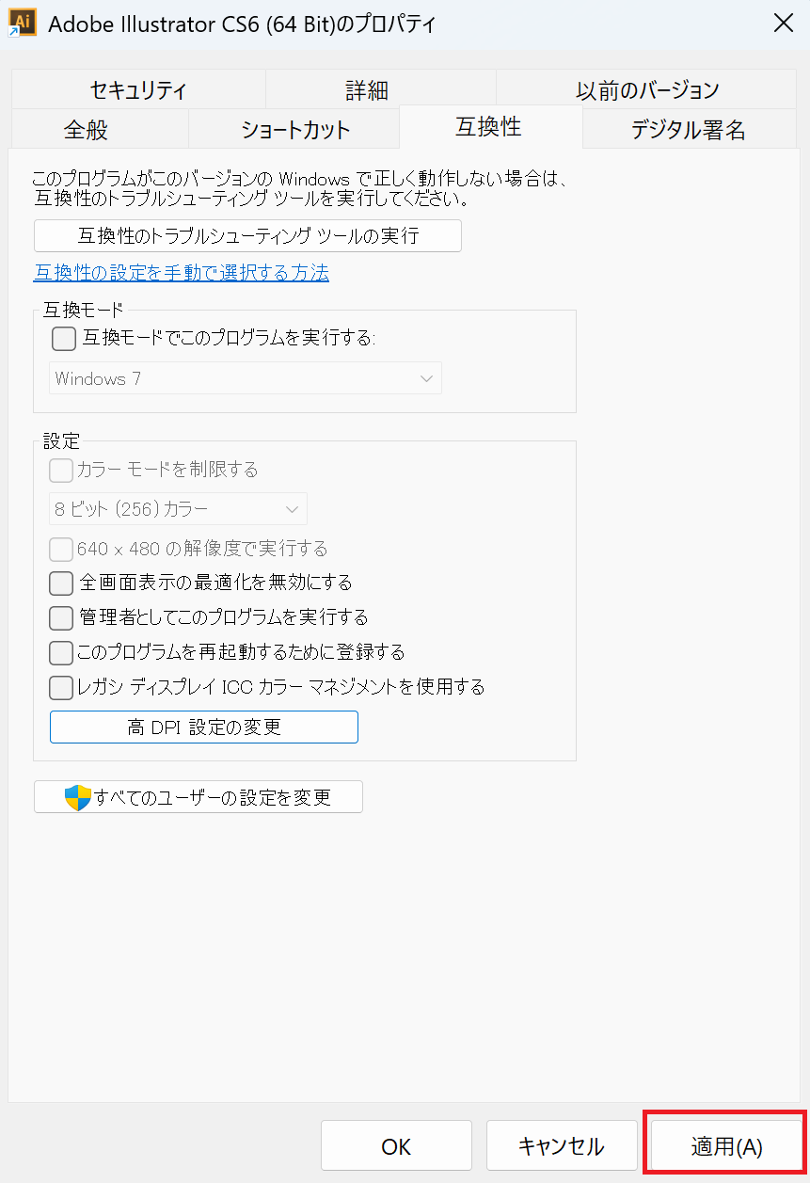This screenshot has height=1183, width=810.
Task: Click 高 DPI 設定の変更 button
Action: click(203, 727)
